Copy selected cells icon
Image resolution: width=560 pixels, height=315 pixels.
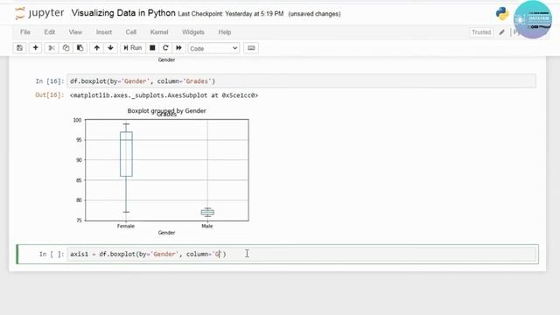tap(66, 48)
